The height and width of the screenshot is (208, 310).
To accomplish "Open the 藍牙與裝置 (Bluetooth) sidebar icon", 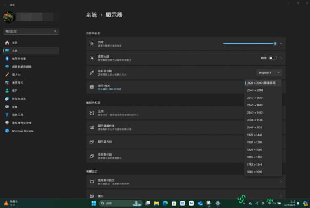I will point(7,59).
